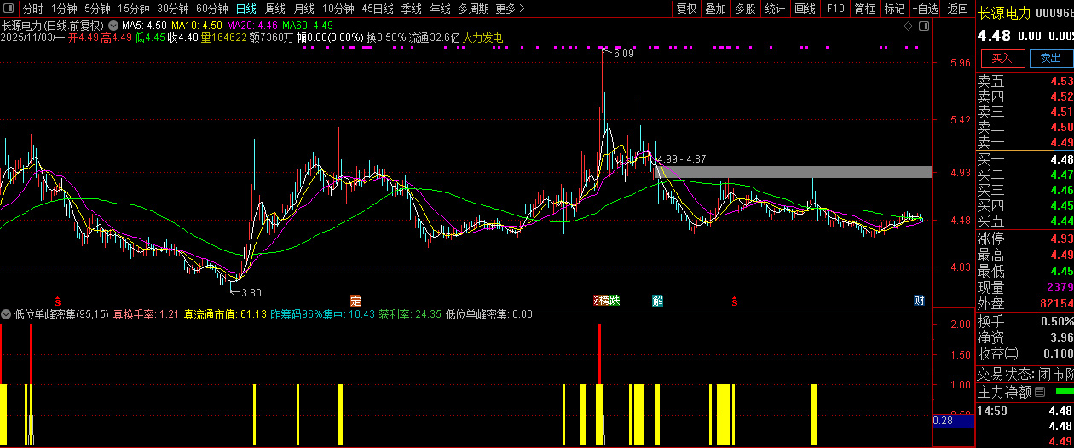Toggle the left sidebar panel icon
This screenshot has height=448, width=1074.
9,9
